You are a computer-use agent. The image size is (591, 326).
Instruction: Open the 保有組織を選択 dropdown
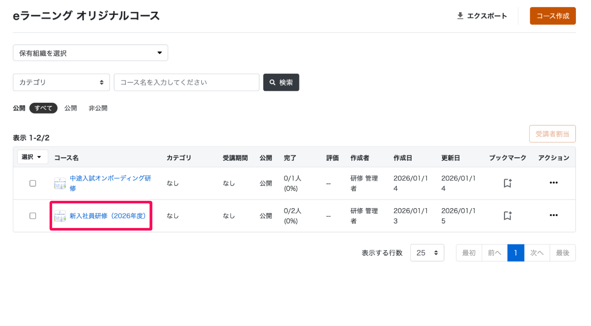(90, 53)
